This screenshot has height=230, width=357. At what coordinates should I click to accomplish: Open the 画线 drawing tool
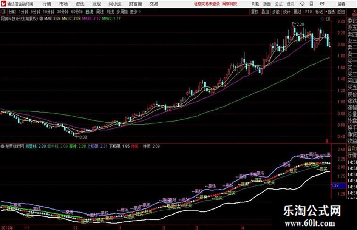point(297,12)
